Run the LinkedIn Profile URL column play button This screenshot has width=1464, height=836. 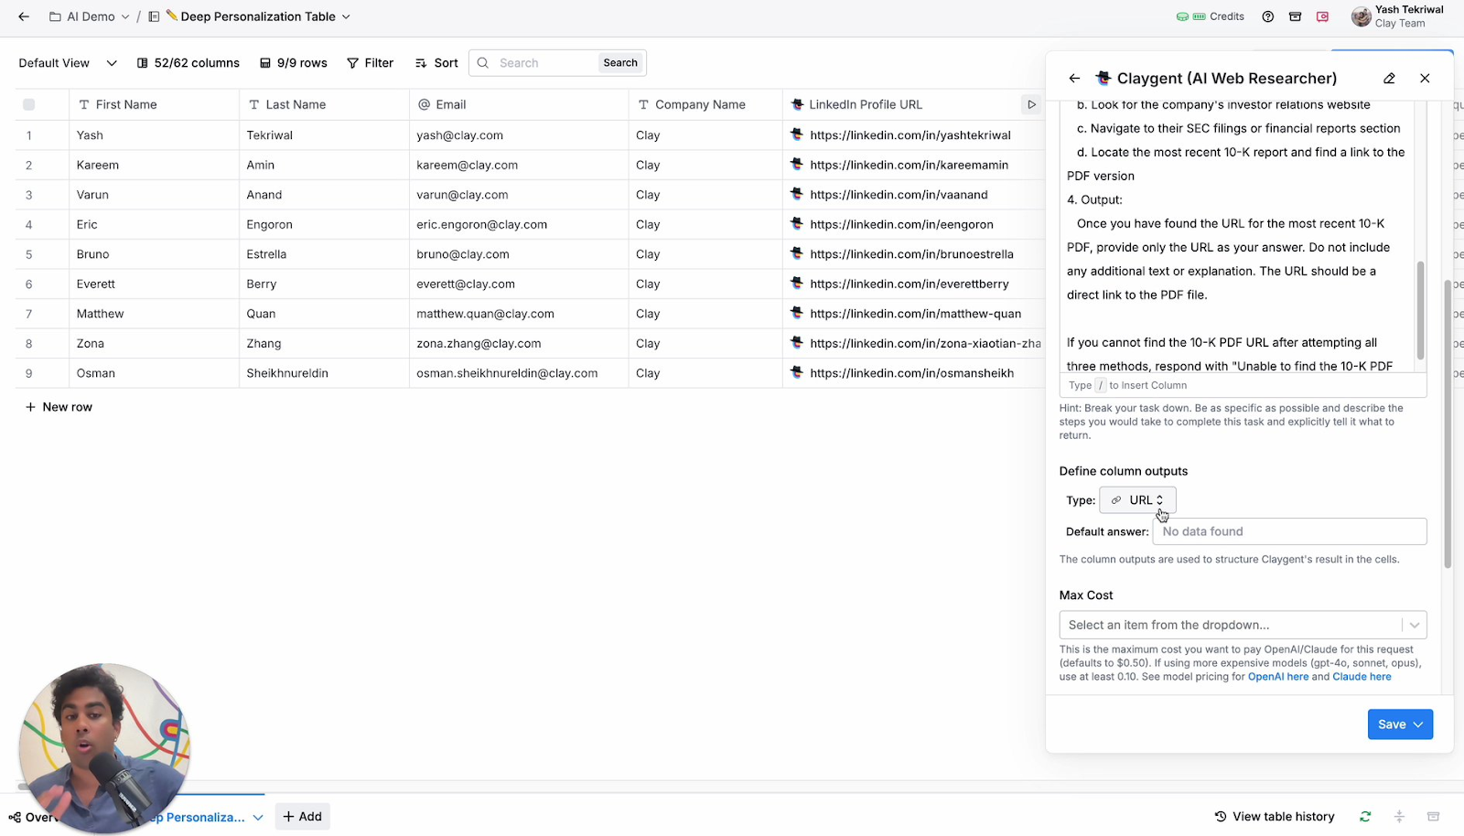(1031, 104)
